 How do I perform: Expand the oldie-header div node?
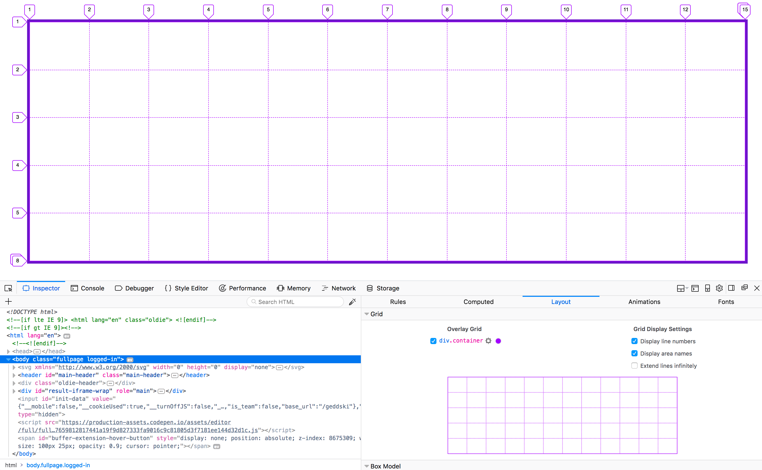tap(14, 383)
